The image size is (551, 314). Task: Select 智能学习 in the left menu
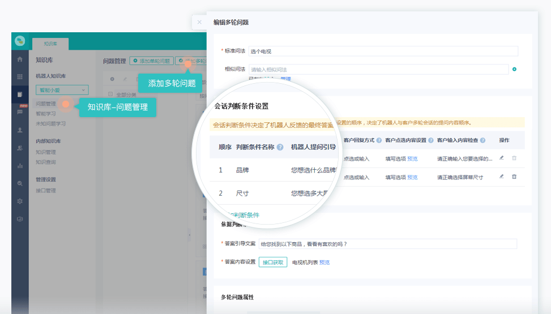(x=46, y=114)
